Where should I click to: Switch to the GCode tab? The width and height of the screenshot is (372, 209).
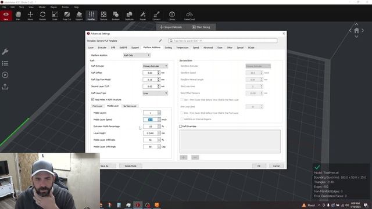[251, 48]
